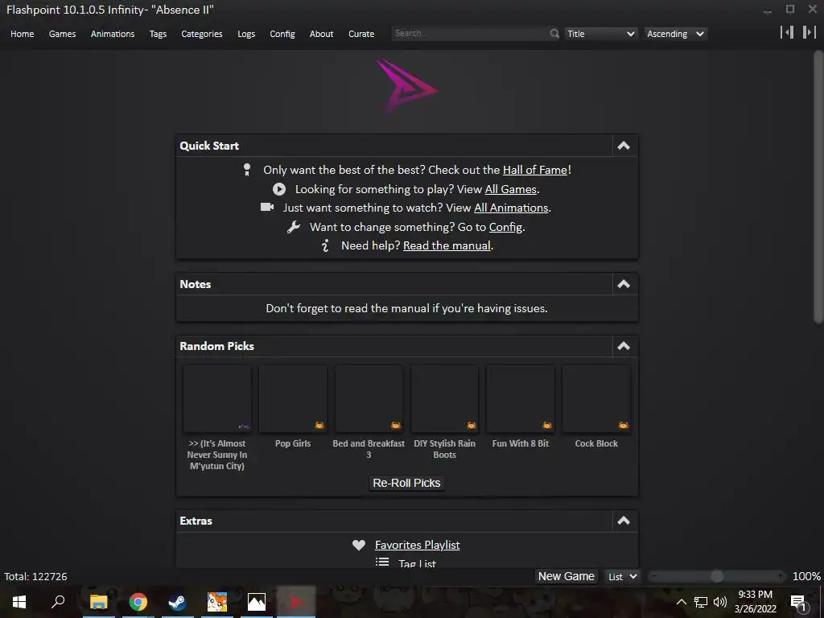Click the zoom scale slider handle
Viewport: 824px width, 618px height.
pyautogui.click(x=717, y=576)
